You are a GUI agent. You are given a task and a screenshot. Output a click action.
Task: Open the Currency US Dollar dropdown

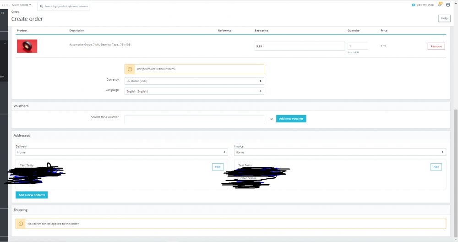[x=194, y=81]
